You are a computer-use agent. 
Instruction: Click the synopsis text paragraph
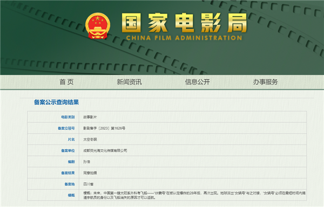coord(194,195)
